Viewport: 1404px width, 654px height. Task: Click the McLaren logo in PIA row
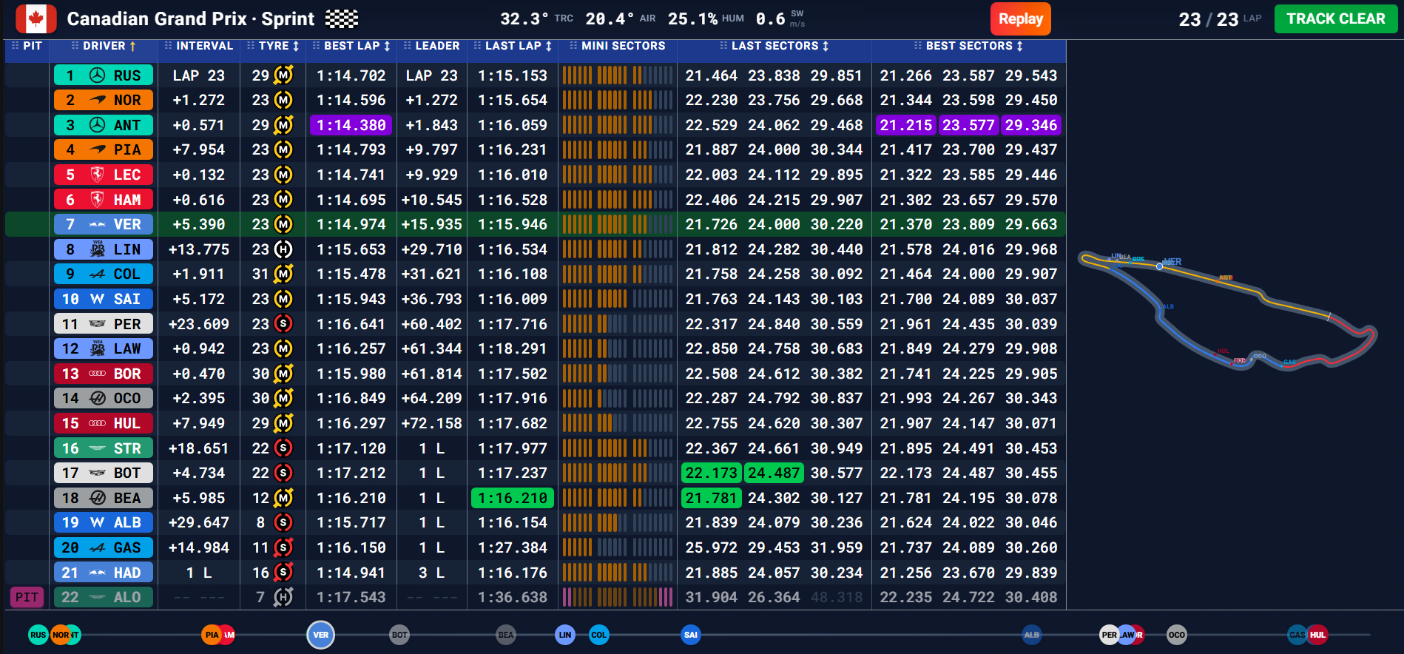pos(97,149)
